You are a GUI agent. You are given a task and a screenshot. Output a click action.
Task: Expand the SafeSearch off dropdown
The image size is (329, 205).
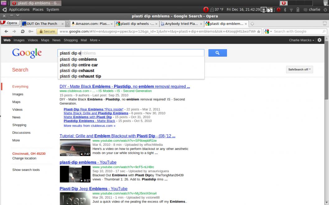coord(299,69)
